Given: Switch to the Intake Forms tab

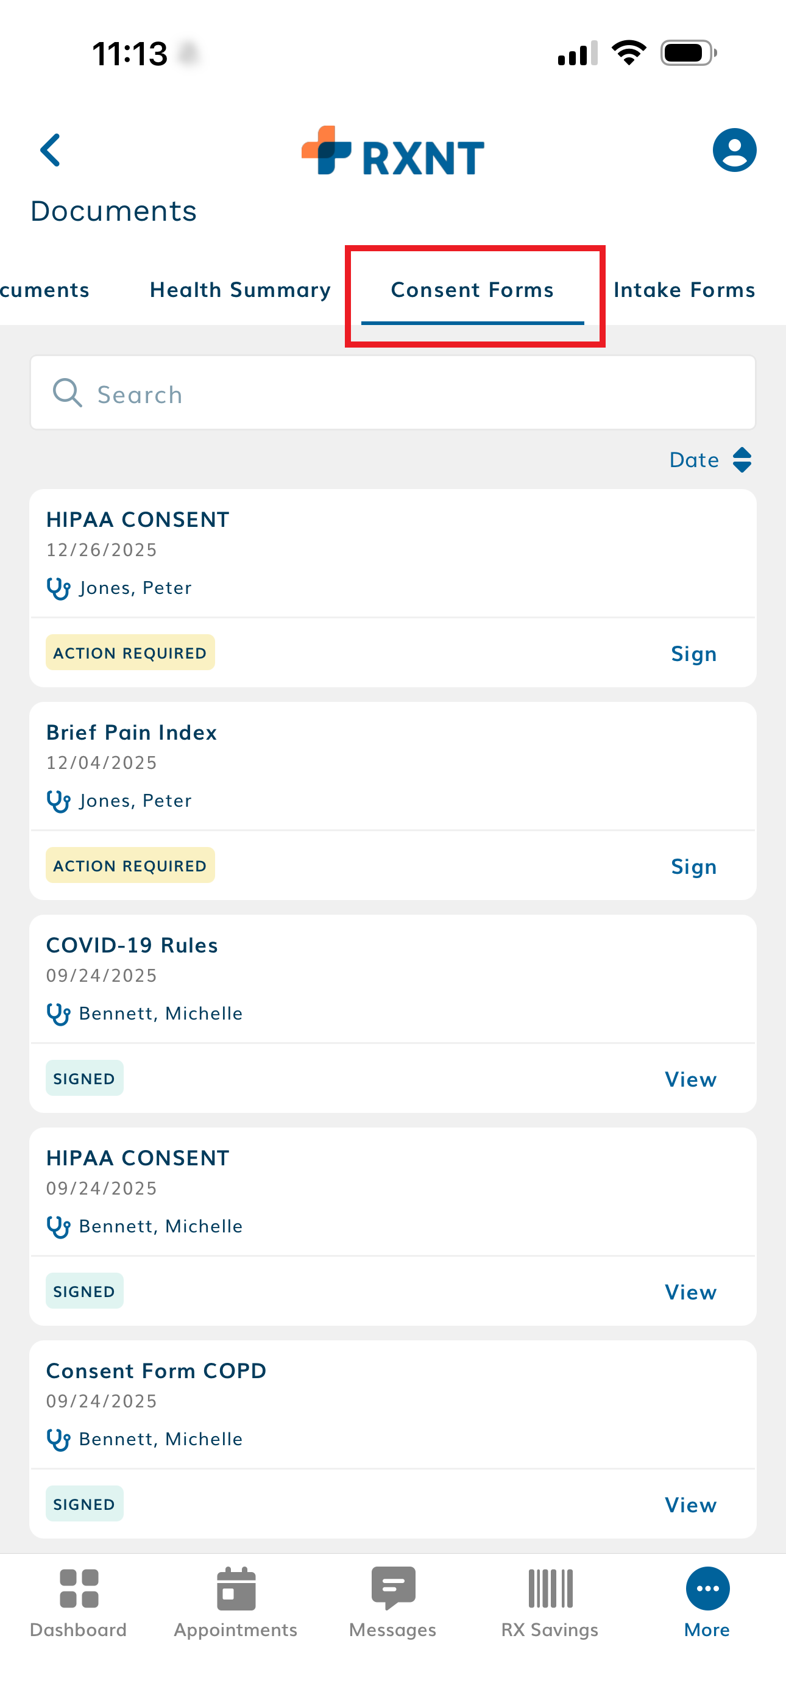Looking at the screenshot, I should click(684, 290).
